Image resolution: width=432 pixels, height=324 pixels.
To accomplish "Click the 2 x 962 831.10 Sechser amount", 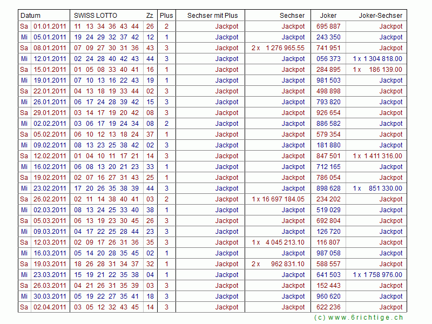I will 278,264.
